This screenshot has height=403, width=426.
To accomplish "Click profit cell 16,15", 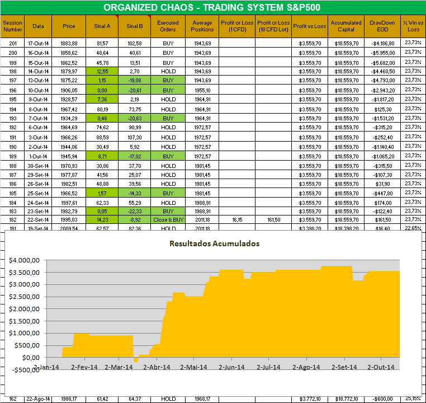I will (237, 220).
